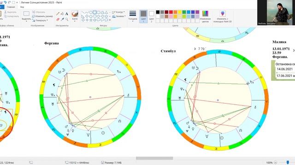Select the Text tool letter A
The image size is (295, 165).
[x=66, y=14]
